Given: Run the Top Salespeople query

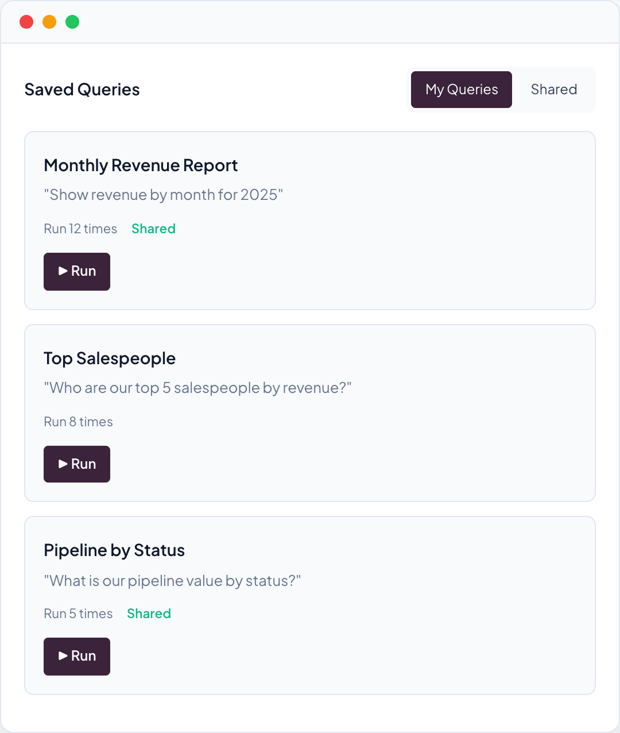Looking at the screenshot, I should coord(76,464).
